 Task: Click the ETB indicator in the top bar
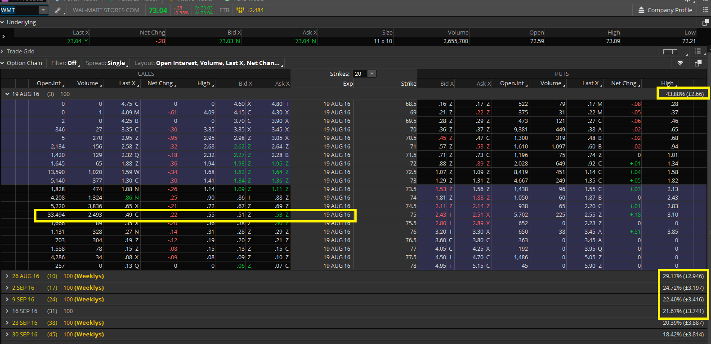coord(224,10)
